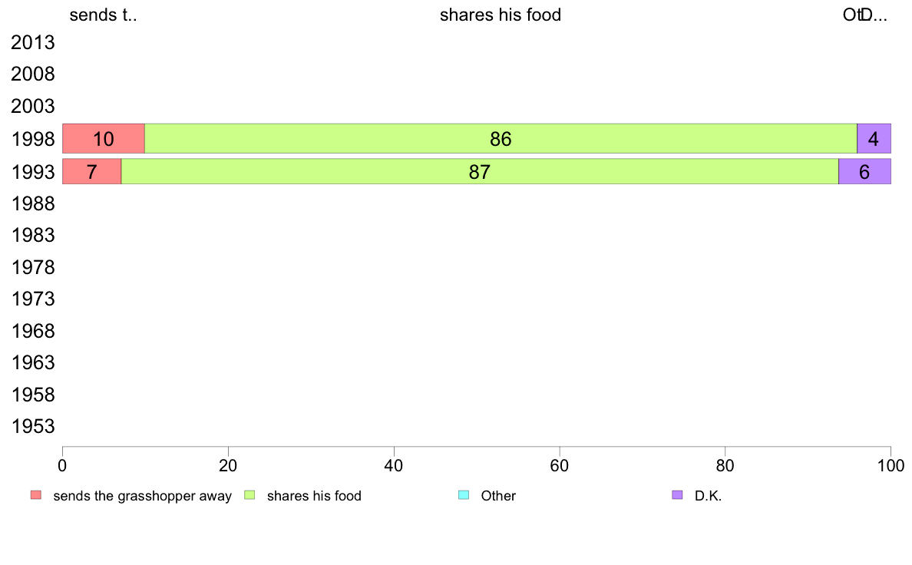This screenshot has height=565, width=912.
Task: Click the red legend swatch for sends the grasshopper away
Action: click(36, 495)
